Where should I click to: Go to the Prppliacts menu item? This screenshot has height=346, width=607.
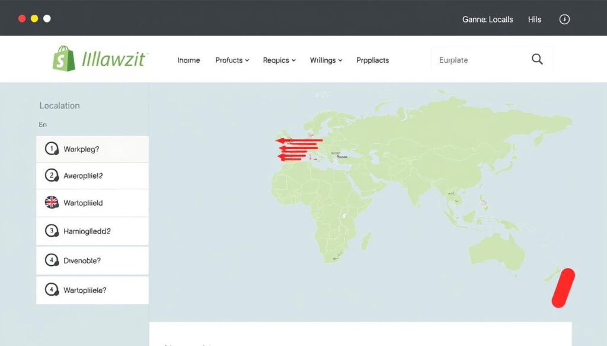tap(372, 60)
